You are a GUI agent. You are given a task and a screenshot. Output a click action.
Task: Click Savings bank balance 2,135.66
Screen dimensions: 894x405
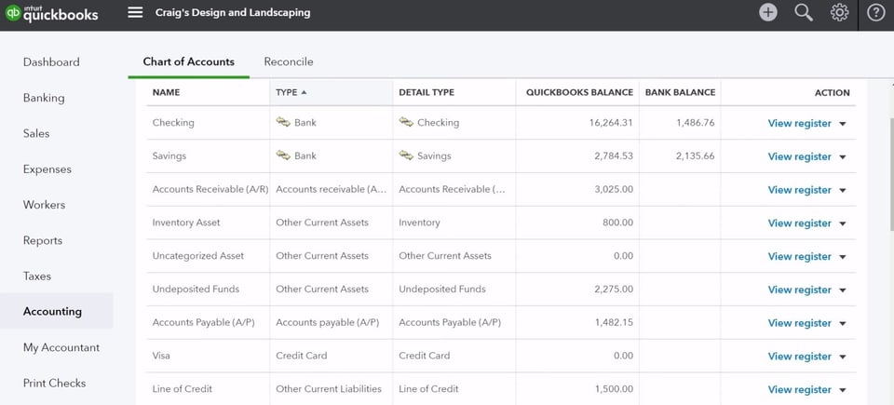pyautogui.click(x=695, y=155)
